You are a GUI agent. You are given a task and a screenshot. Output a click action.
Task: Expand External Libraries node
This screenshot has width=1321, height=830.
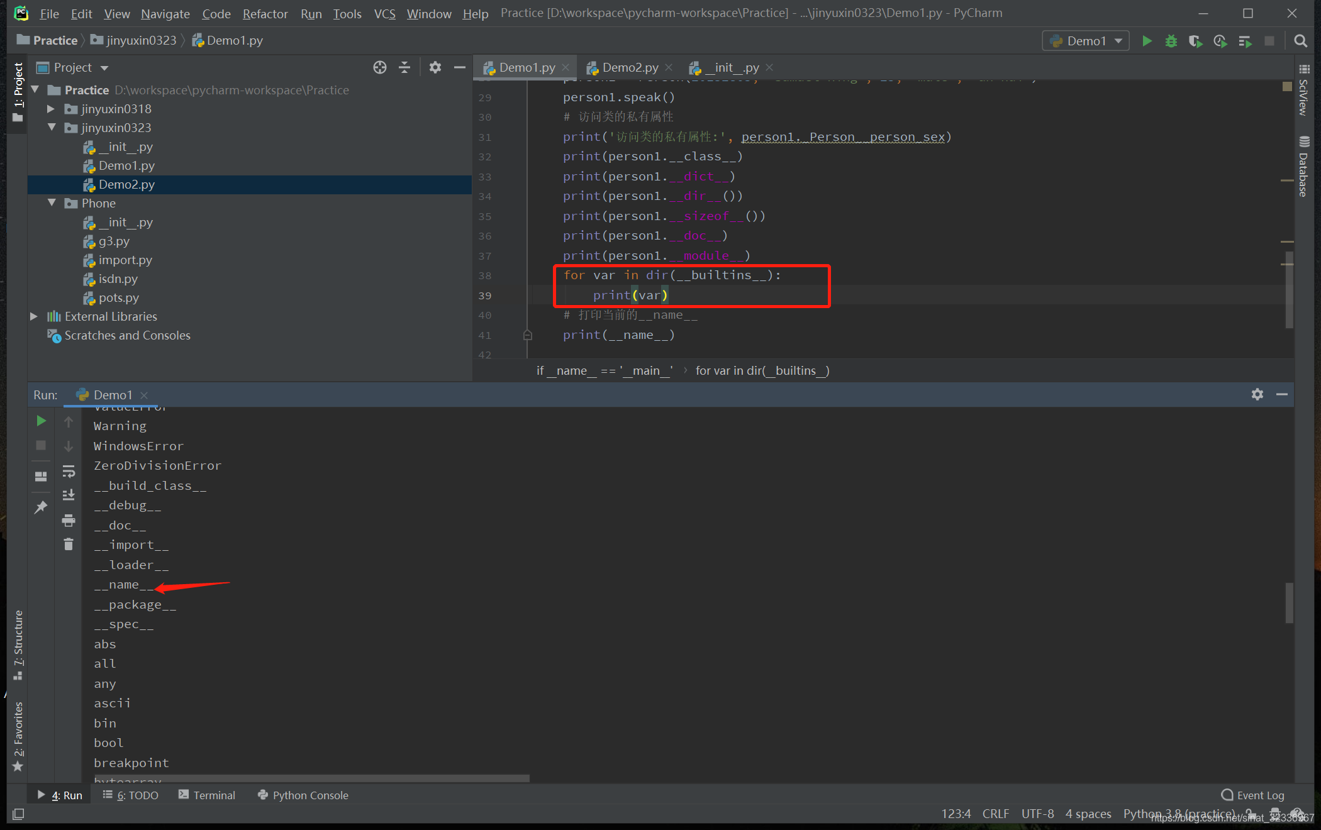(34, 316)
